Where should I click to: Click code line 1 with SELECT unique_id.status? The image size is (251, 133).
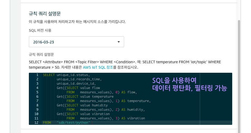pos(66,75)
